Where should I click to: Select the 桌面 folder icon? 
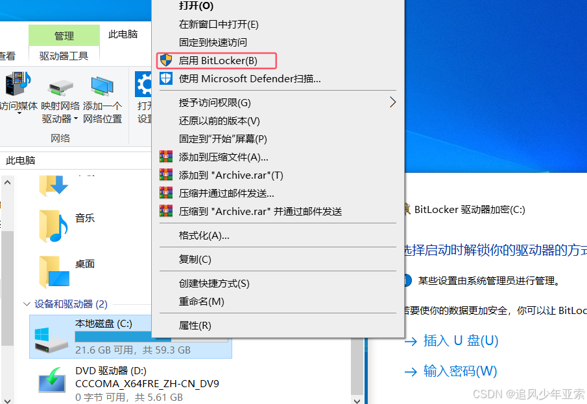coord(54,272)
